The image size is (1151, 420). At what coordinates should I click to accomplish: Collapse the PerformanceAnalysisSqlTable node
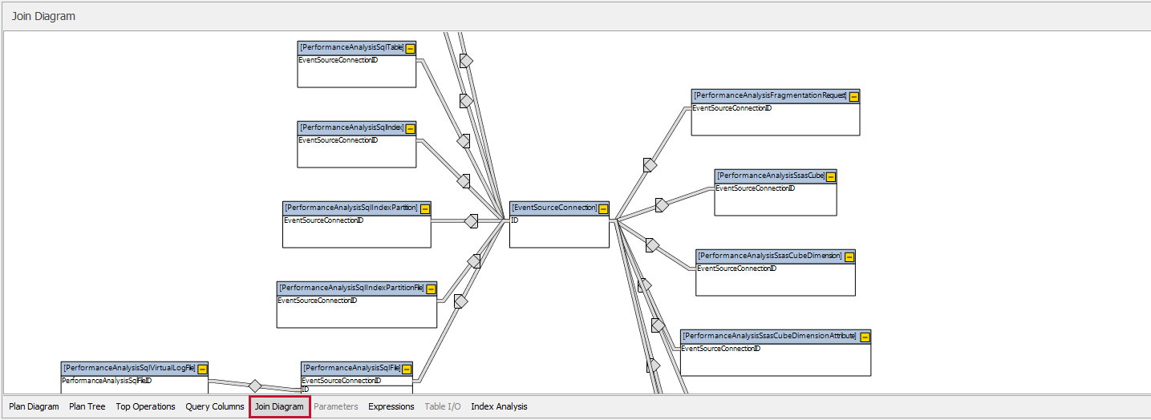click(x=410, y=48)
